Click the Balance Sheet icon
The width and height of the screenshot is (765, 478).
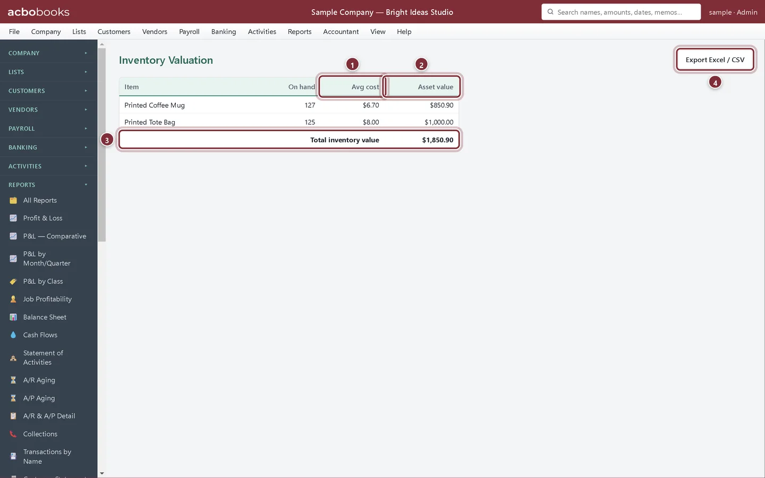13,317
